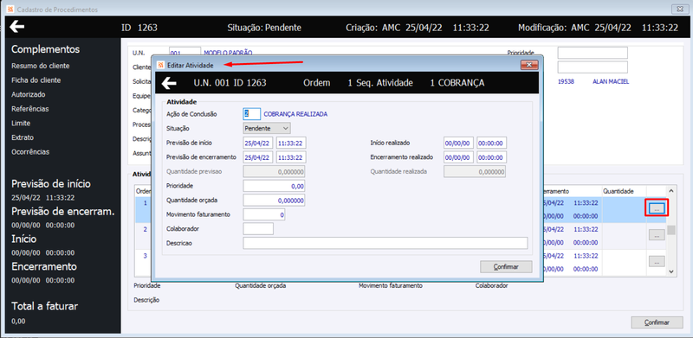Open the Situação dropdown showing Pendente
This screenshot has width=693, height=338.
pyautogui.click(x=267, y=128)
